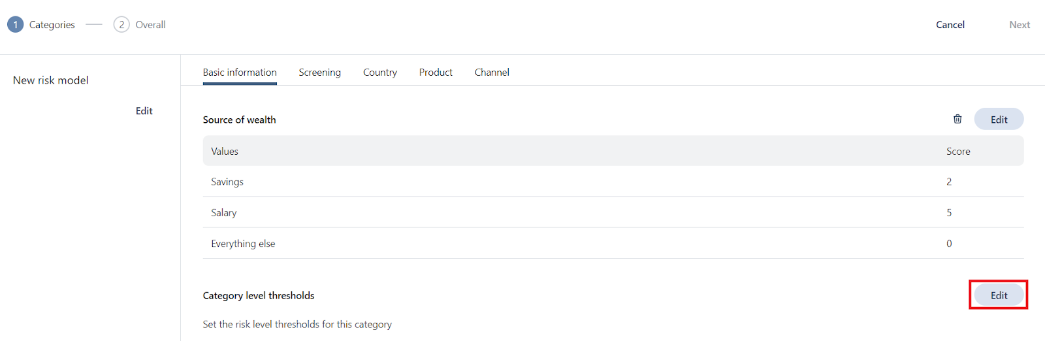Open the Screening tab
Image resolution: width=1045 pixels, height=341 pixels.
point(319,73)
